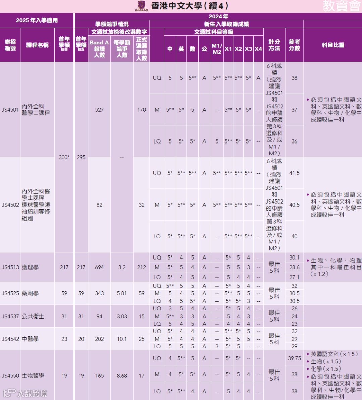
Task: Select the 聯招編號 column header
Action: (10, 45)
